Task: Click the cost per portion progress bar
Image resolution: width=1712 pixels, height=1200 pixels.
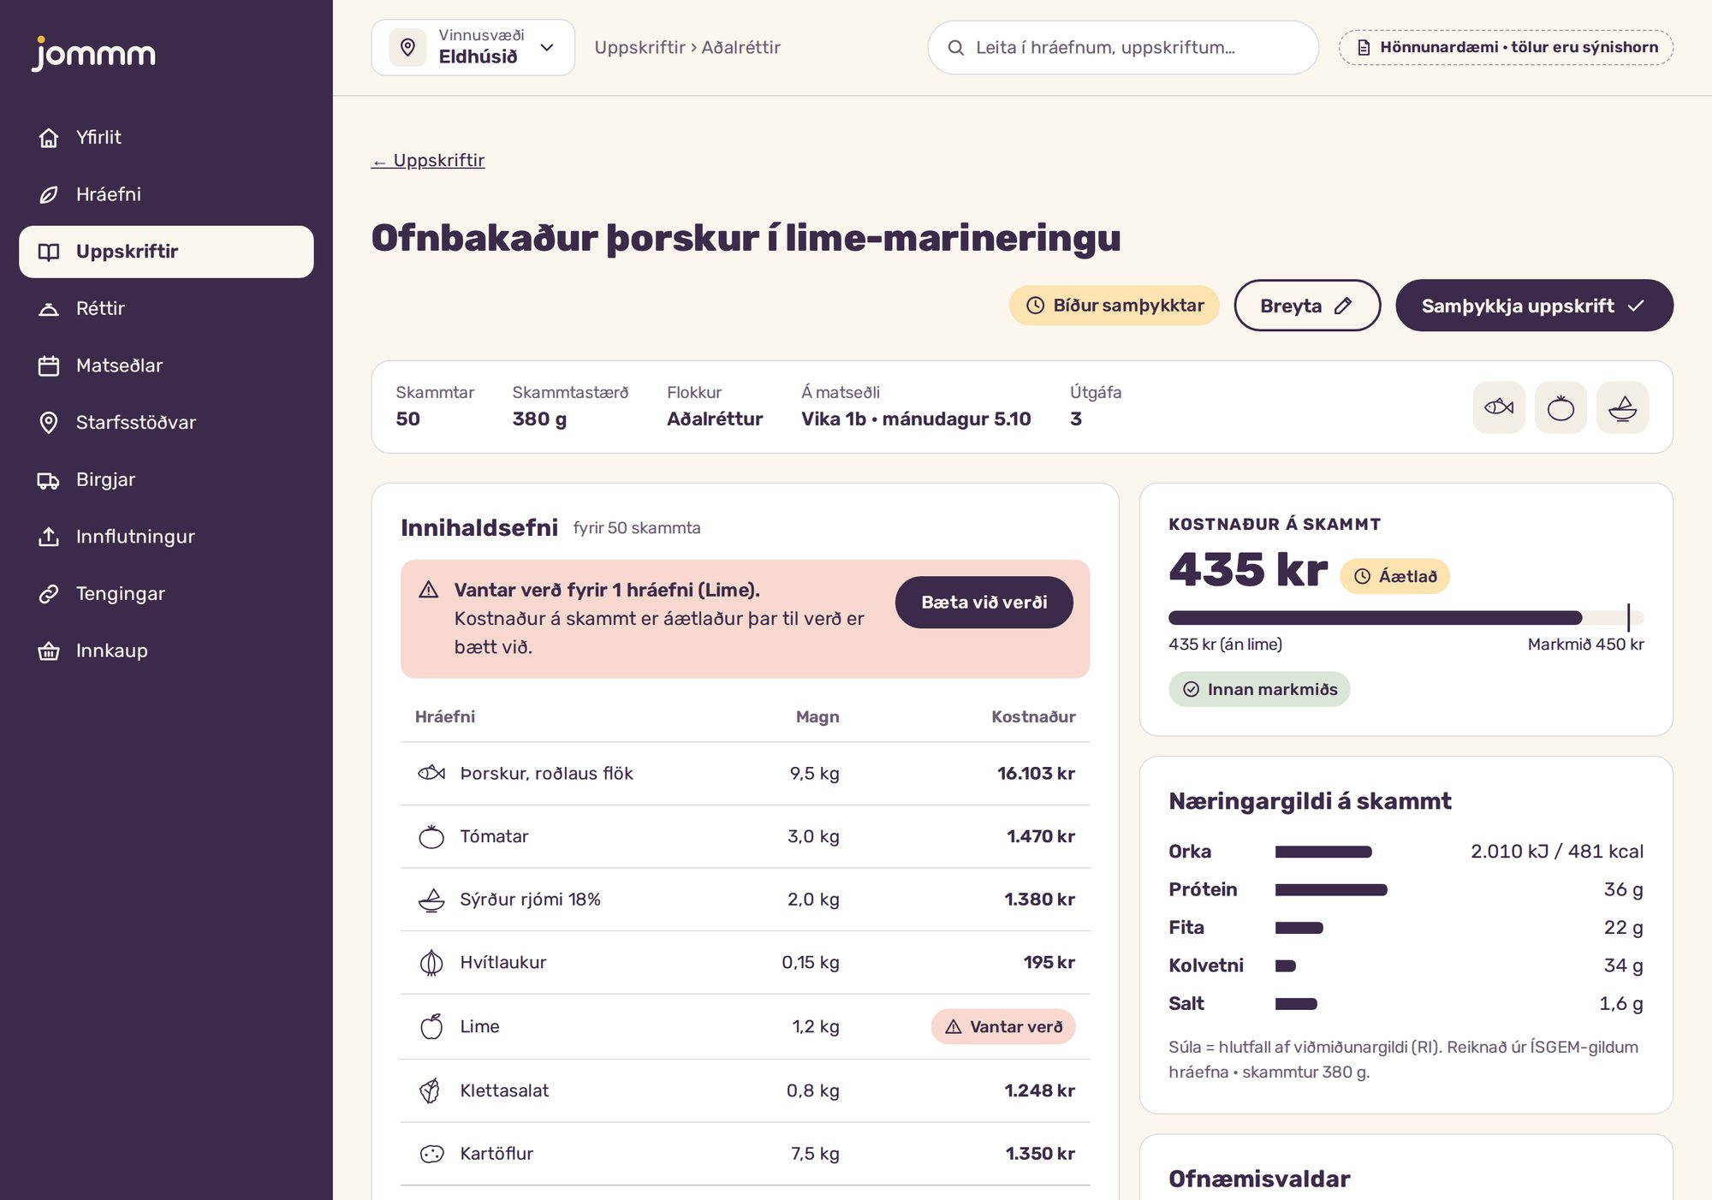Action: tap(1406, 618)
